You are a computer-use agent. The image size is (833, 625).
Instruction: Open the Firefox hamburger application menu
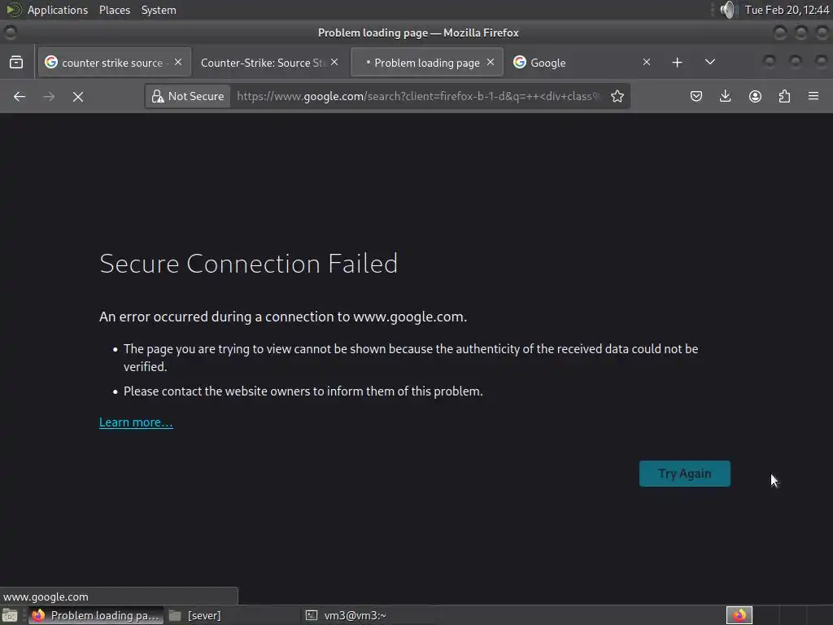813,96
